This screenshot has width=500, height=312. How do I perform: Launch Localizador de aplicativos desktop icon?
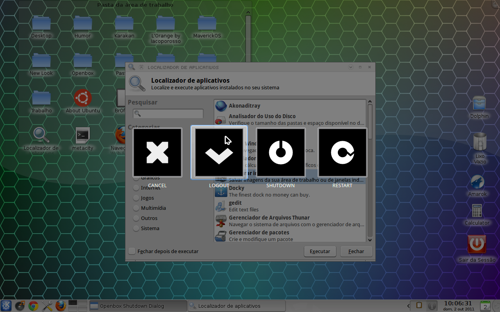(41, 135)
